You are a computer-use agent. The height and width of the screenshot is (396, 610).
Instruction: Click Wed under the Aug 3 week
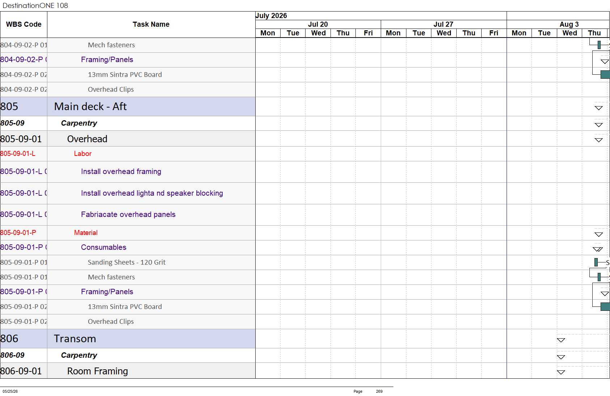[570, 33]
